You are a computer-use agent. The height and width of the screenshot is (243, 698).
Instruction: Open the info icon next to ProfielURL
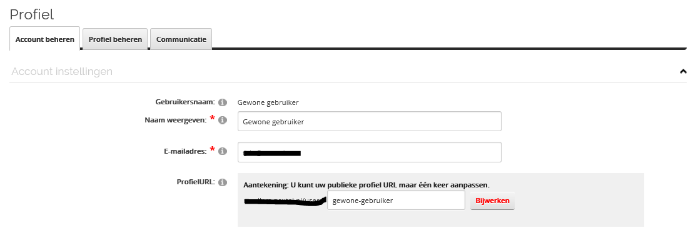[x=223, y=182]
